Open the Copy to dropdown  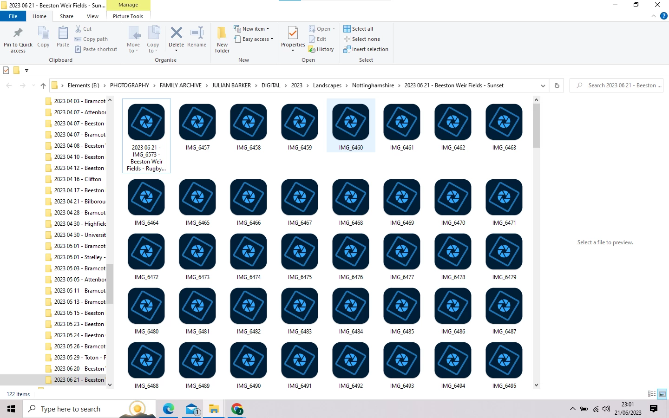click(153, 39)
